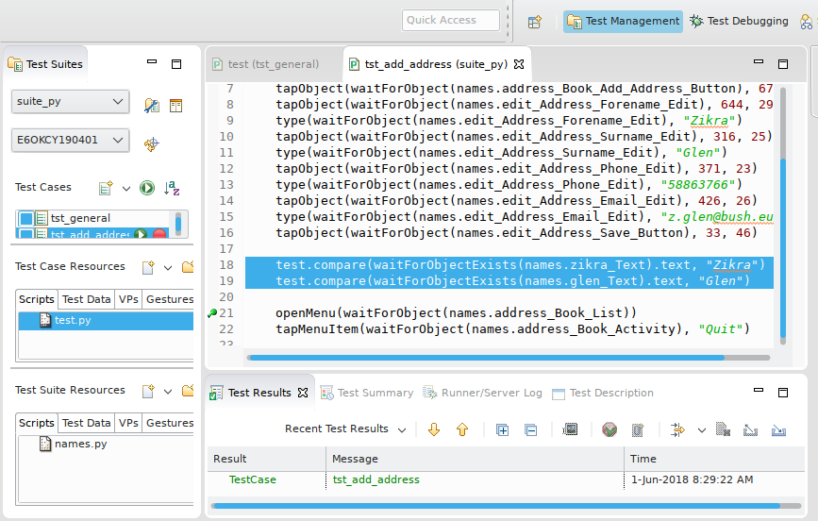Jump to previous test result with up arrow
818x521 pixels.
(x=462, y=429)
